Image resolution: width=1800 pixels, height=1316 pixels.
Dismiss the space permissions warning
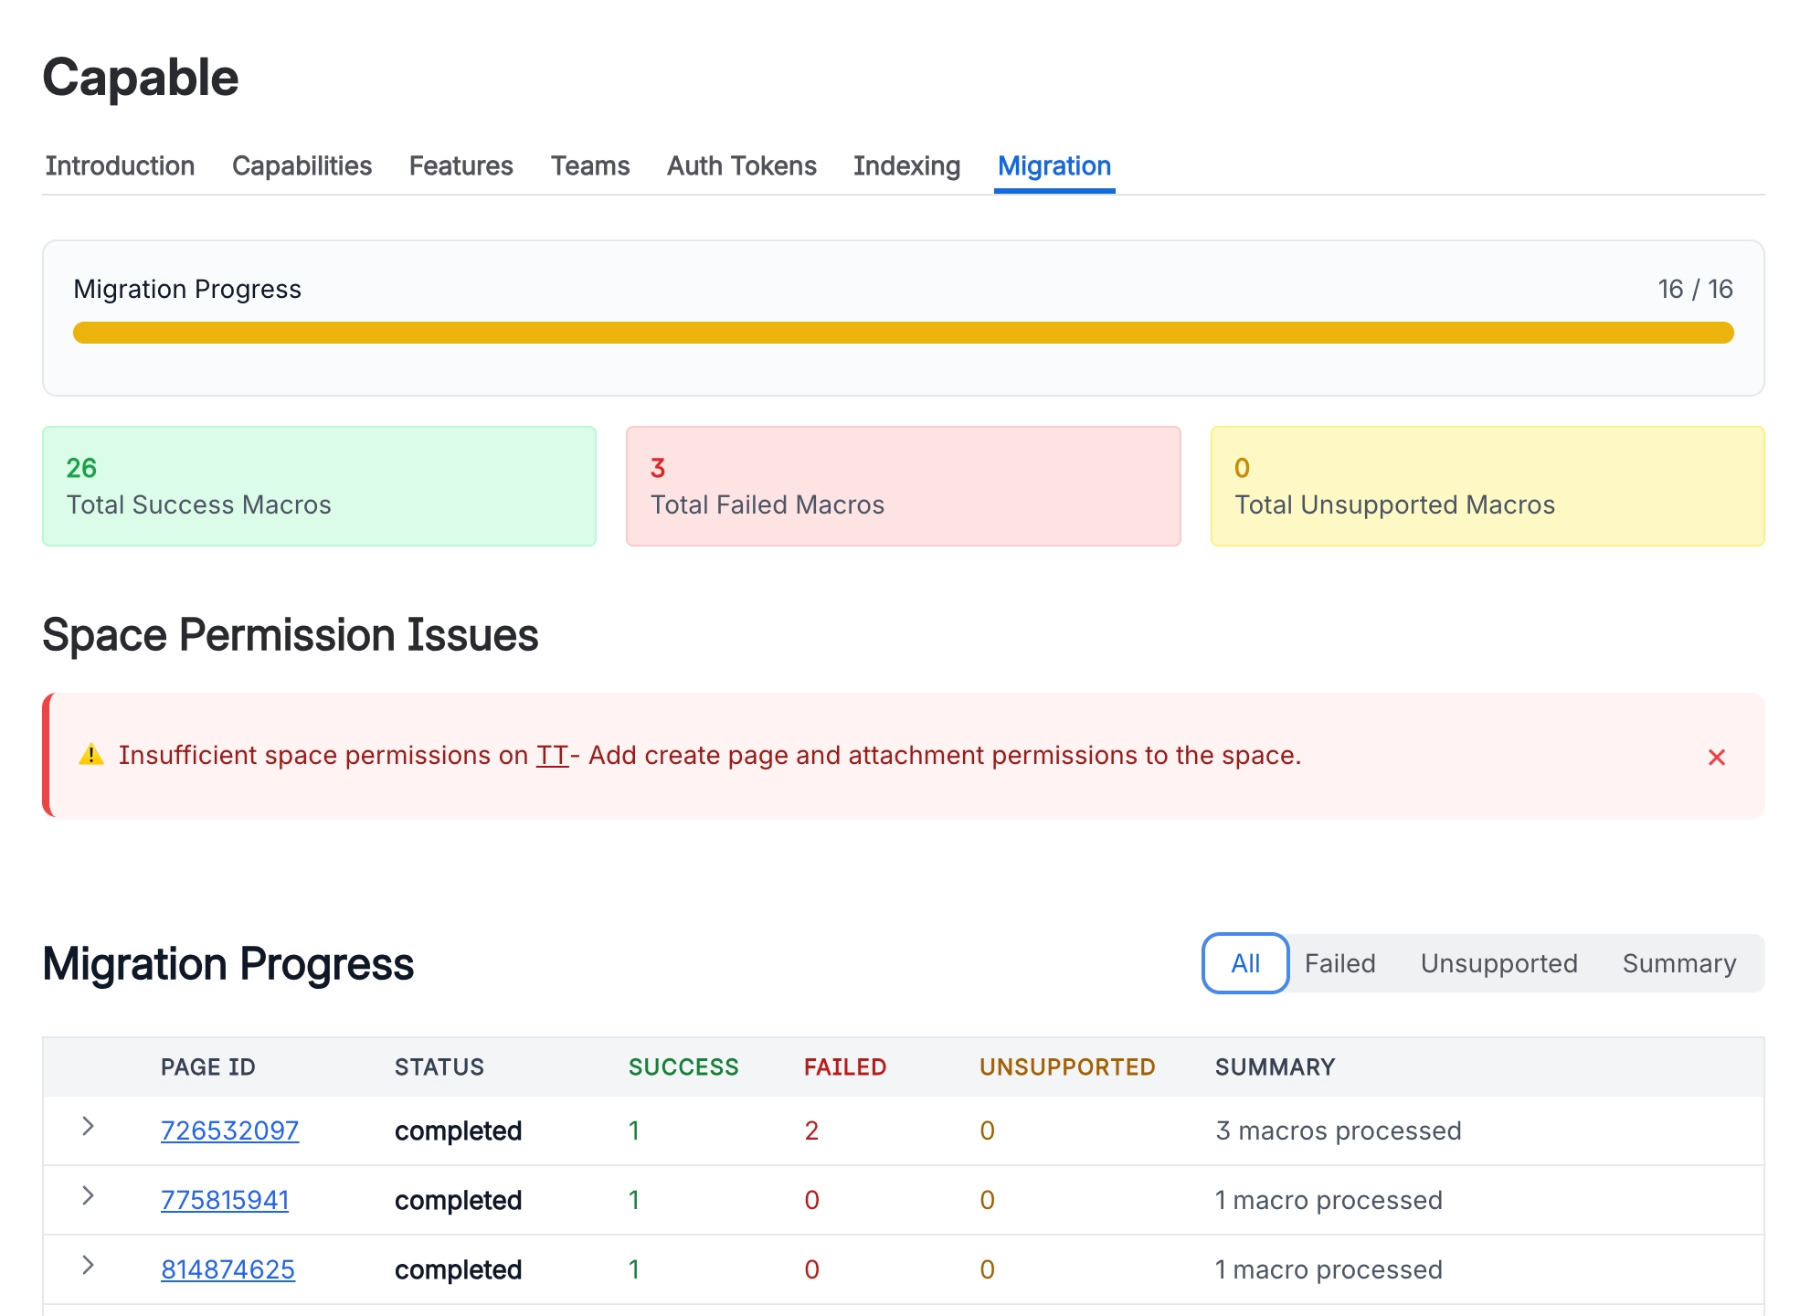(1718, 757)
